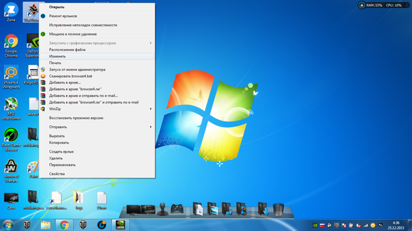Select Запуск от имени администратора
This screenshot has height=231, width=412.
pyautogui.click(x=97, y=69)
